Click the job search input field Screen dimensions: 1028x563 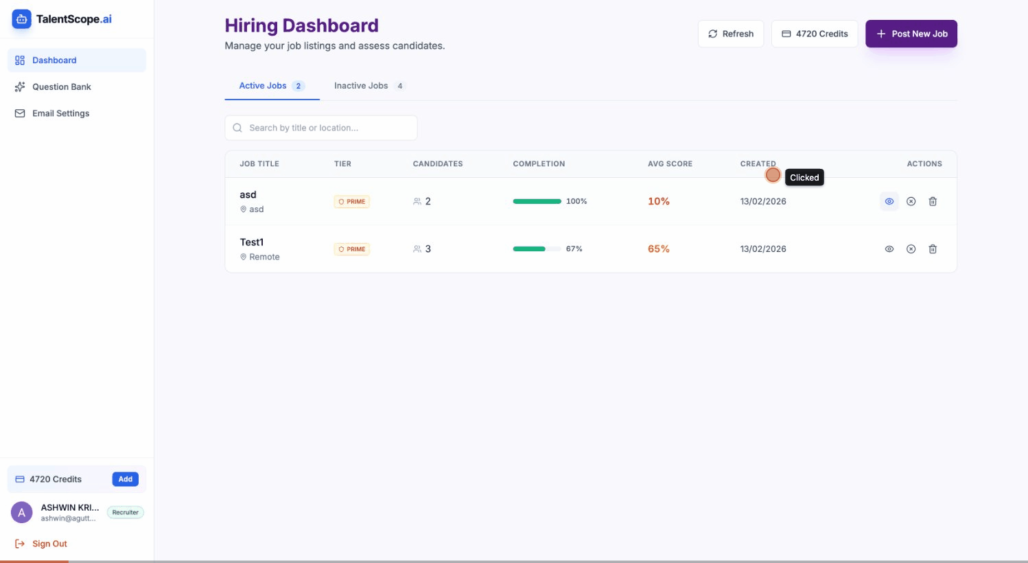[320, 128]
